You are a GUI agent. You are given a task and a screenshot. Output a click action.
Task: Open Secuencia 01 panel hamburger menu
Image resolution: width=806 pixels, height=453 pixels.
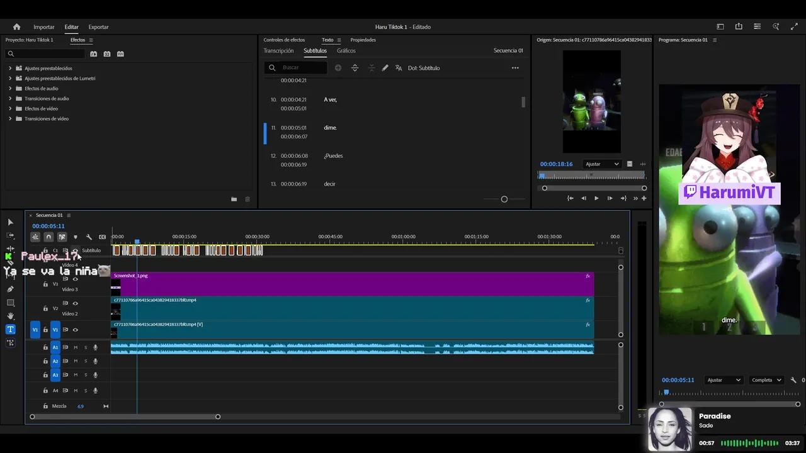click(69, 215)
